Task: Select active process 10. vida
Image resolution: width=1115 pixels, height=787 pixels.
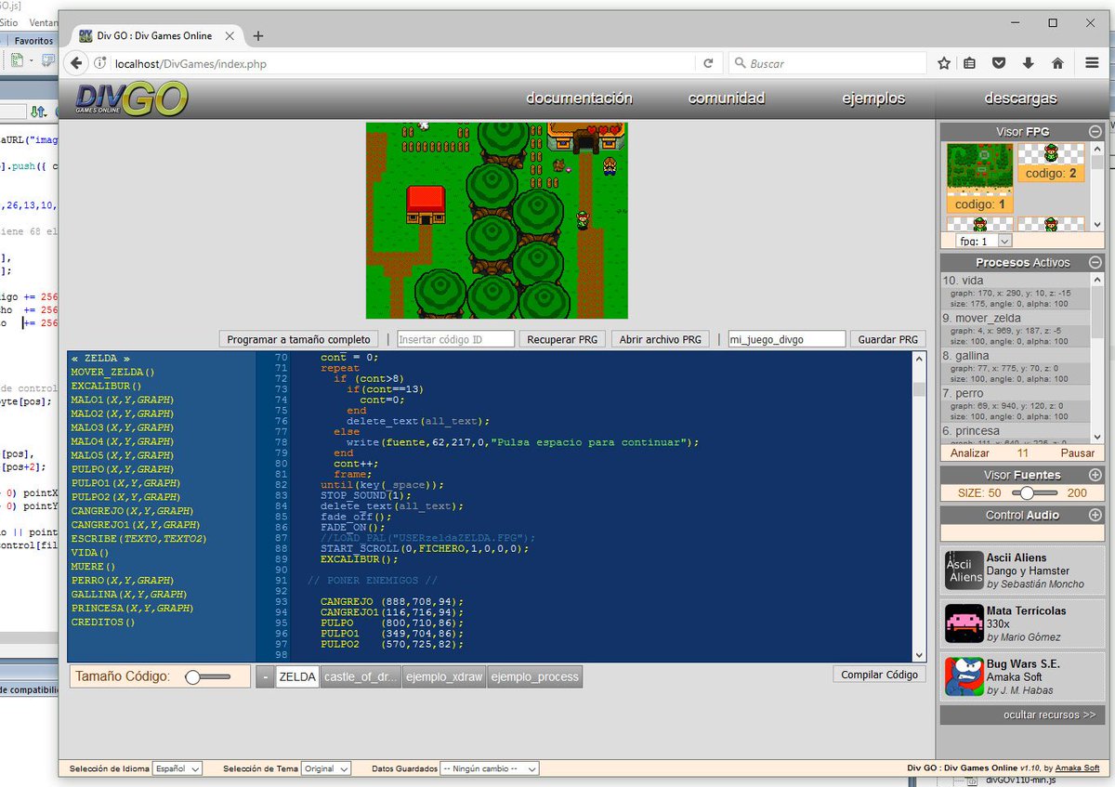Action: [1014, 293]
